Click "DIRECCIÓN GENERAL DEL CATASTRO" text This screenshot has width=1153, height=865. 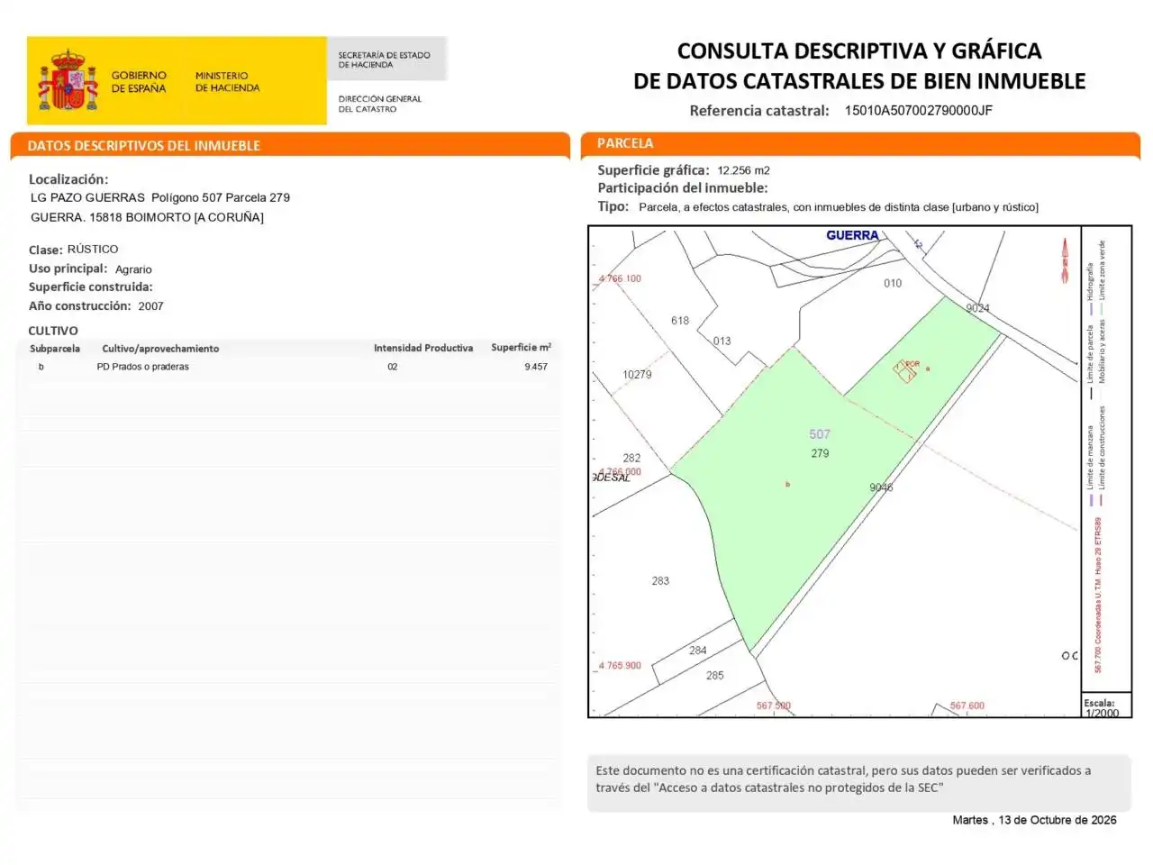point(379,104)
